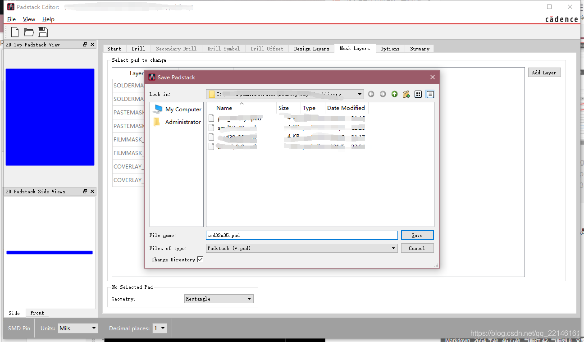Click the Add Layer button
This screenshot has width=584, height=342.
tap(544, 72)
